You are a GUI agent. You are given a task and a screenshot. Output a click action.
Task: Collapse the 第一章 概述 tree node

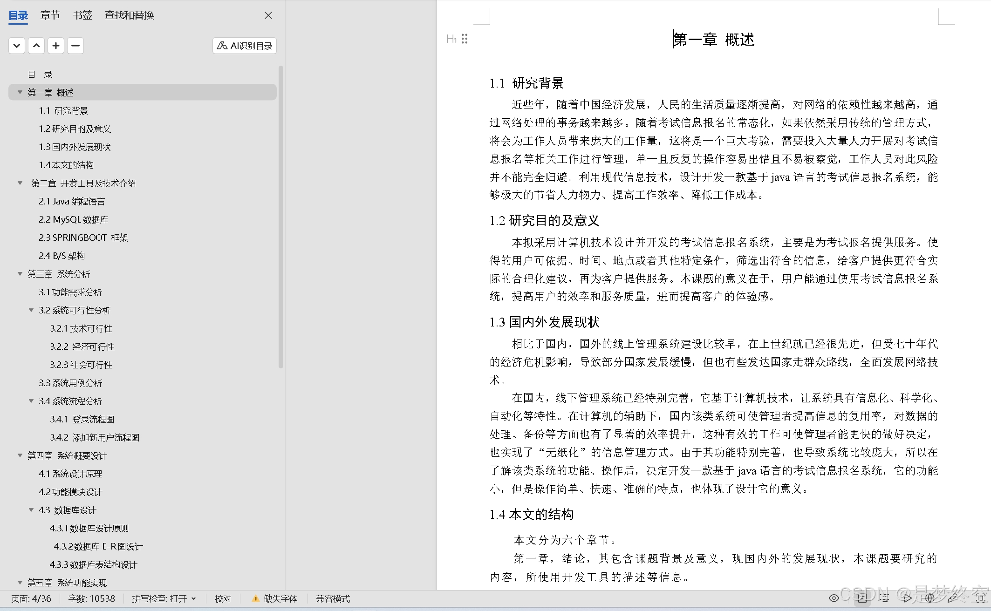click(20, 92)
